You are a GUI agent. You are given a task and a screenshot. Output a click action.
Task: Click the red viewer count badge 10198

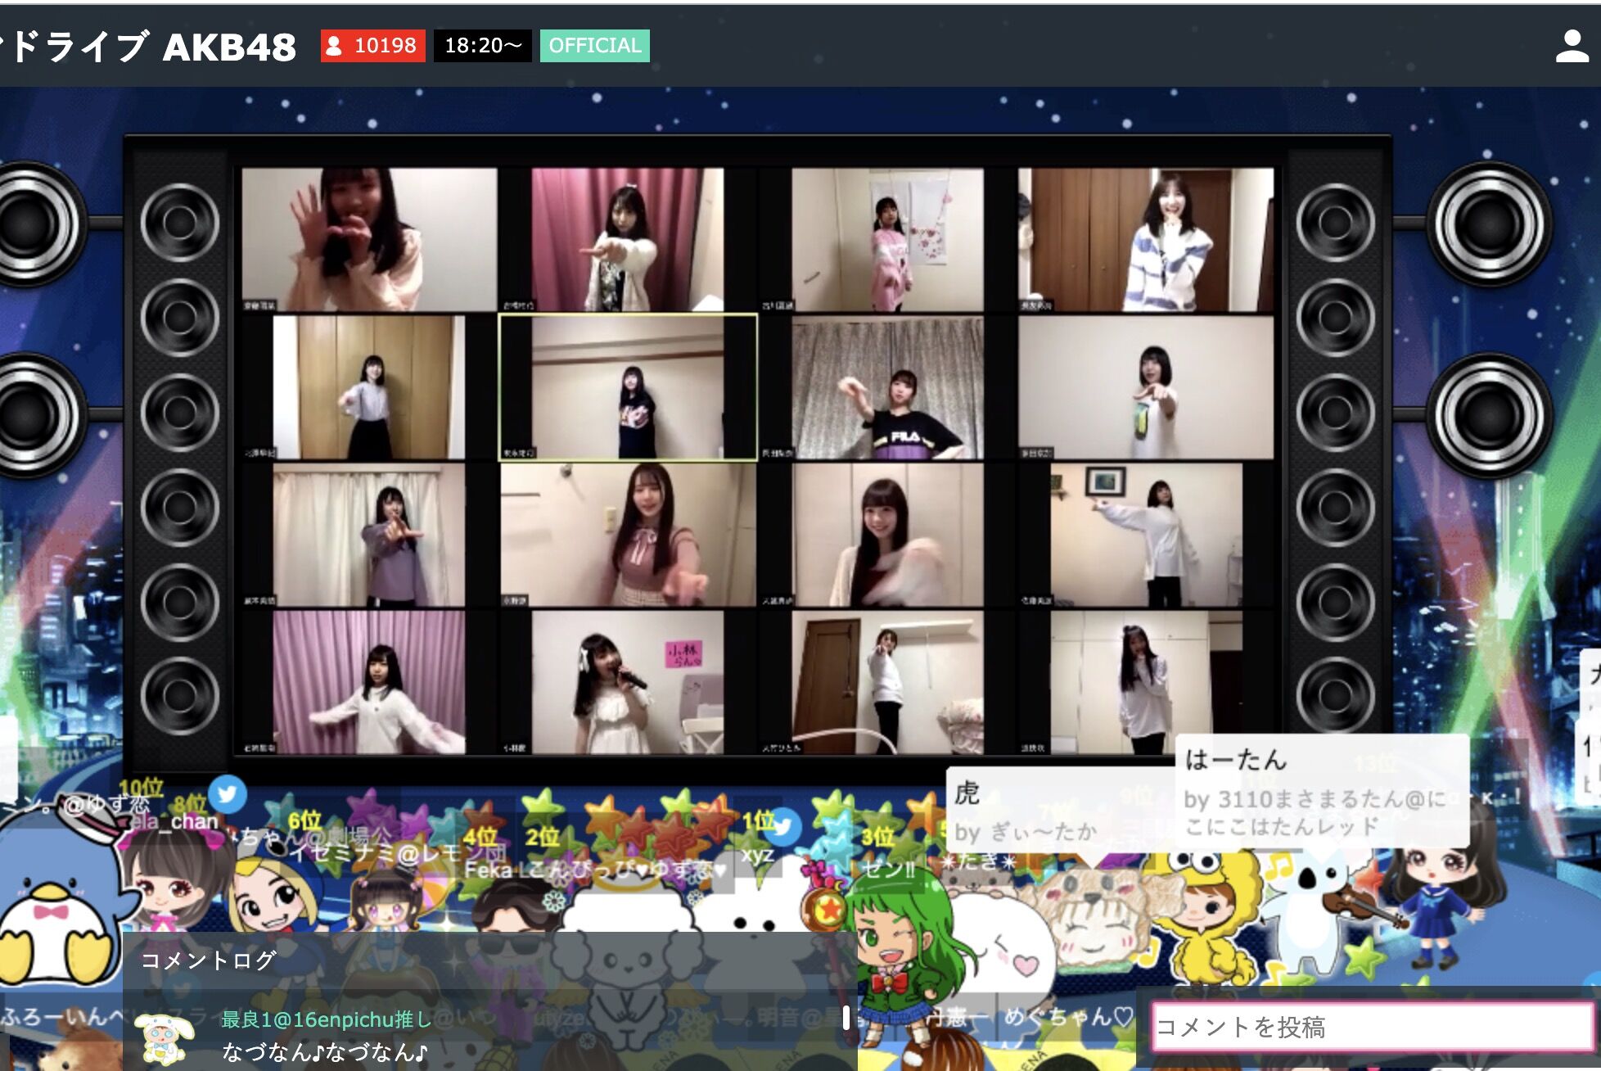point(373,46)
